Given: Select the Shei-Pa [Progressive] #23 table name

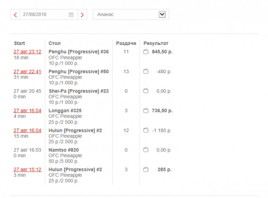Looking at the screenshot, I should click(78, 91).
